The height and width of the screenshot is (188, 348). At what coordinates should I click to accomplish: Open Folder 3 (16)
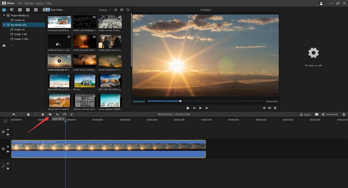[19, 39]
